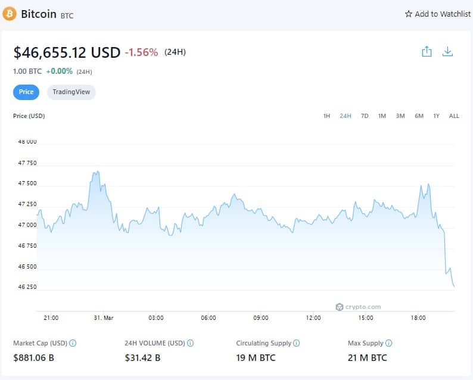This screenshot has height=380, width=473.
Task: Click the Market Cap (USD) label
Action: pos(40,343)
